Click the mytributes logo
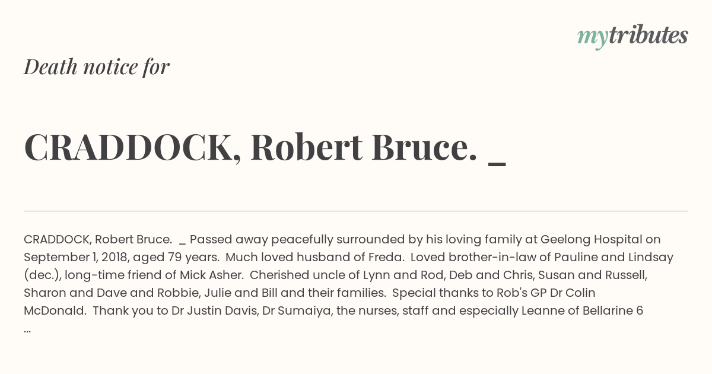This screenshot has width=712, height=374. click(632, 36)
